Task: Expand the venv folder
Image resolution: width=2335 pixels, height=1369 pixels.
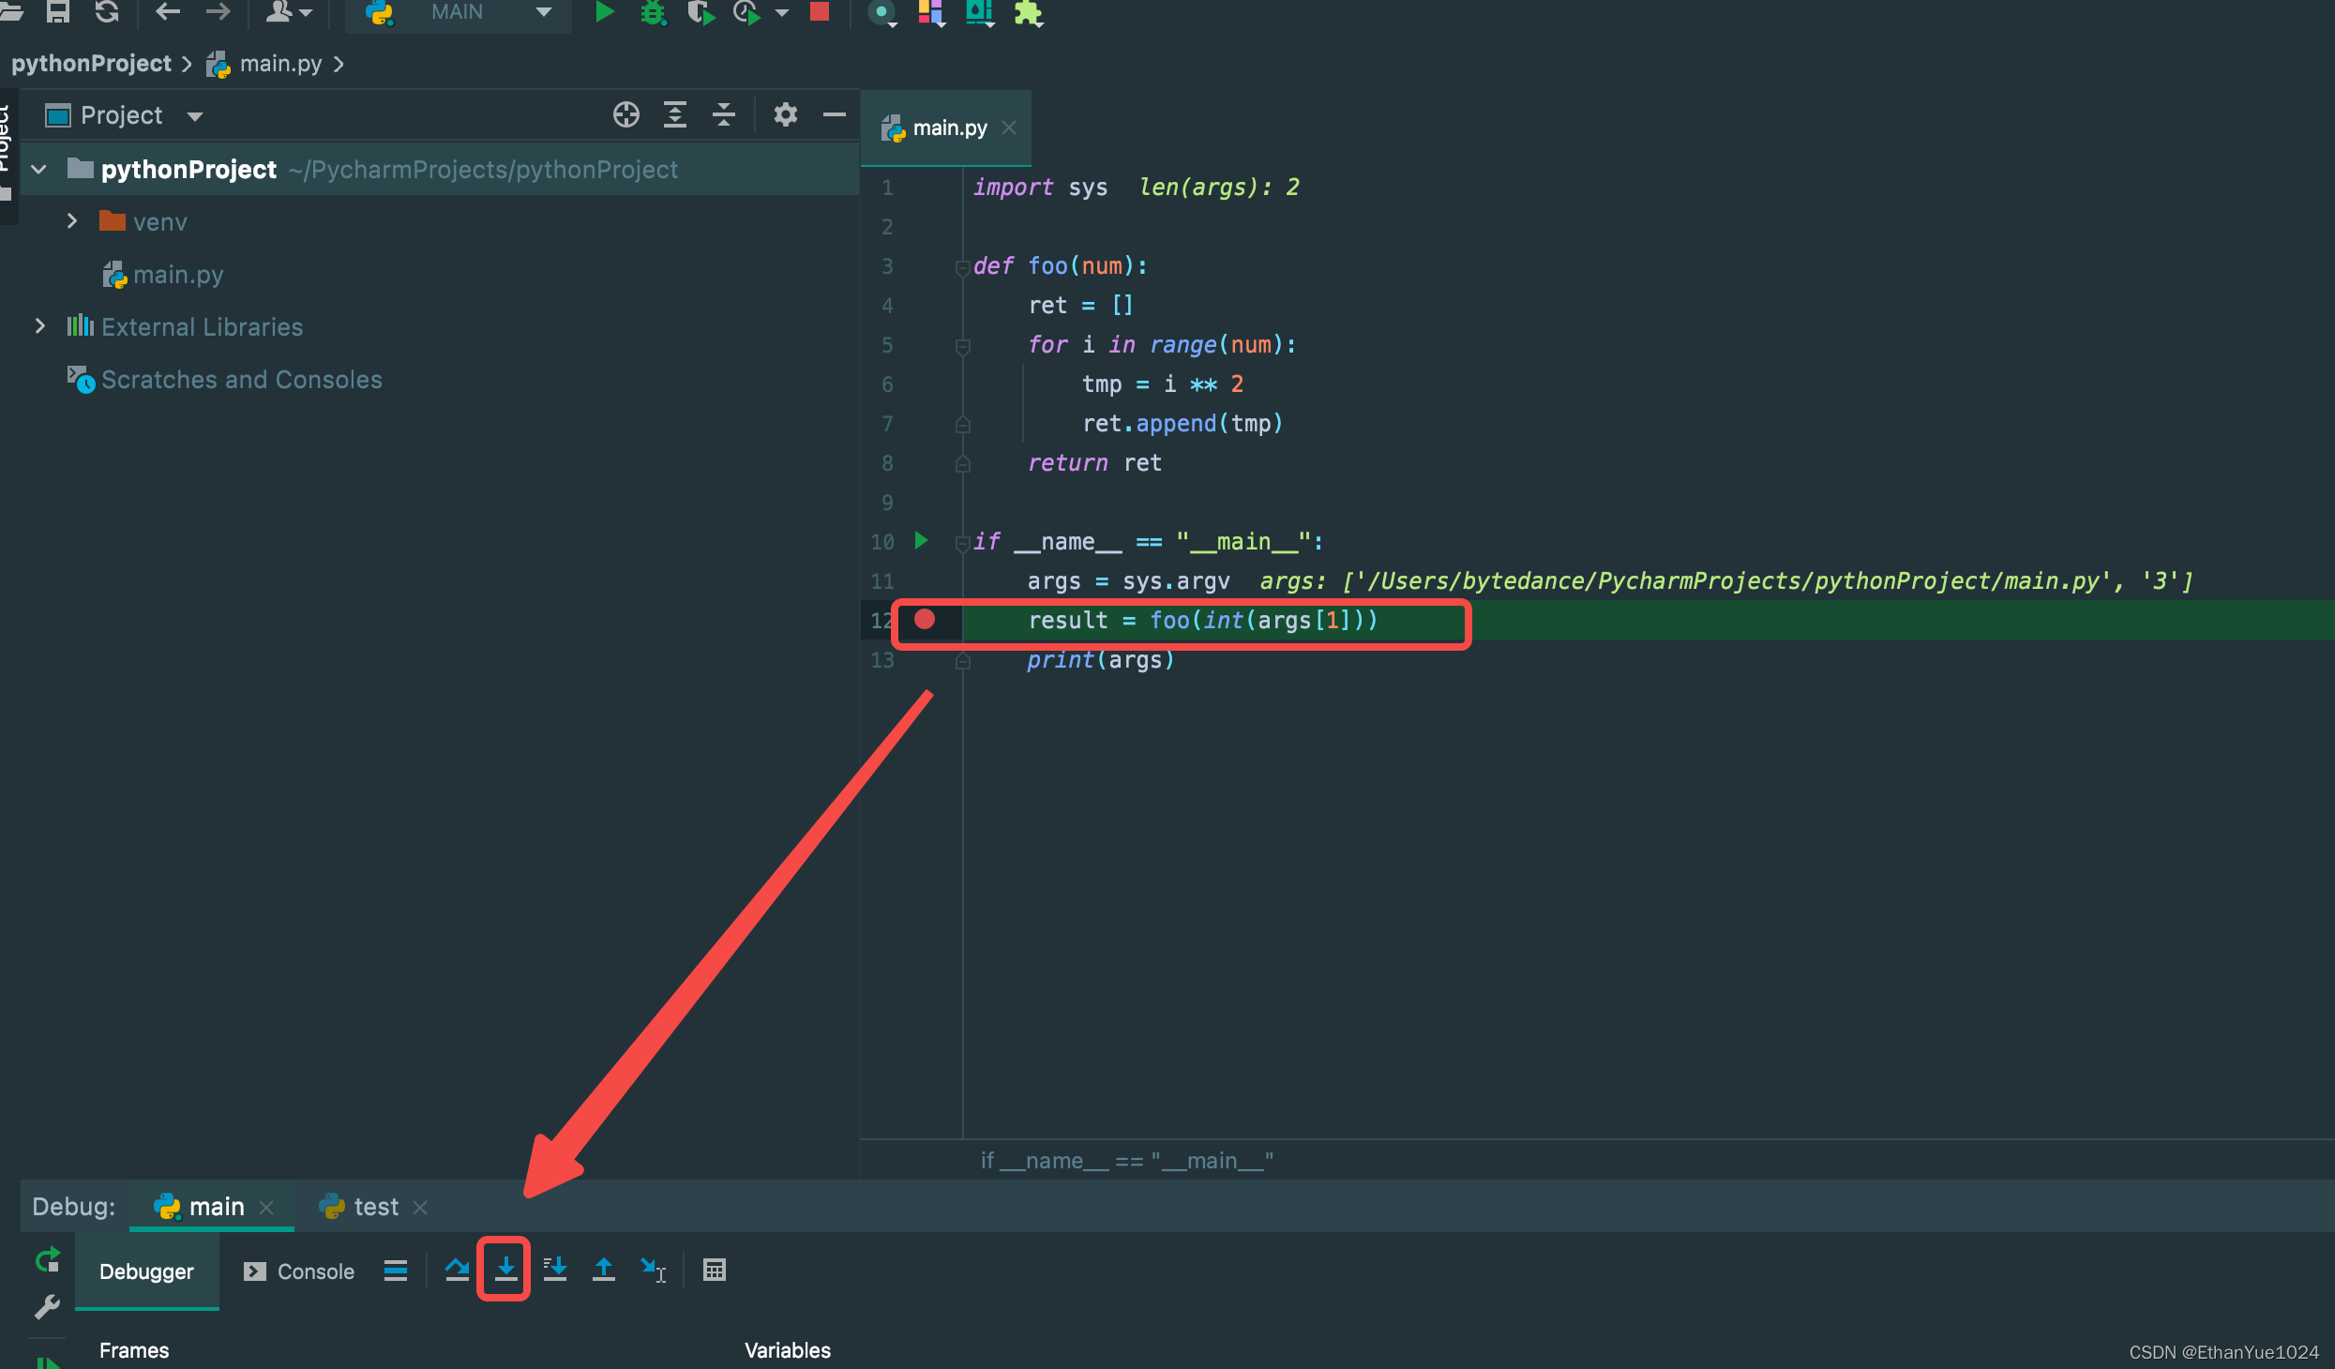Action: pyautogui.click(x=72, y=221)
